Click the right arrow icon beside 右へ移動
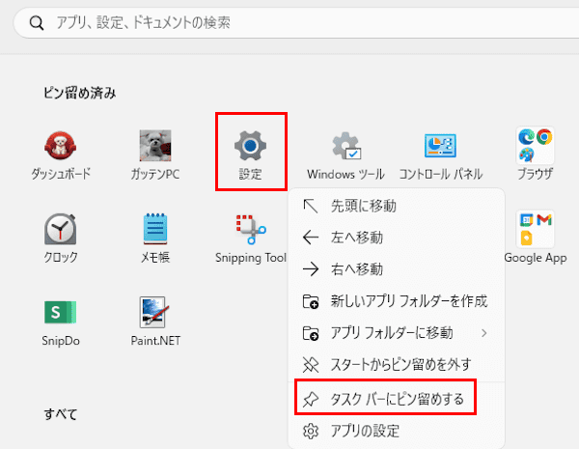Screen dimensions: 579x449 (x=311, y=269)
